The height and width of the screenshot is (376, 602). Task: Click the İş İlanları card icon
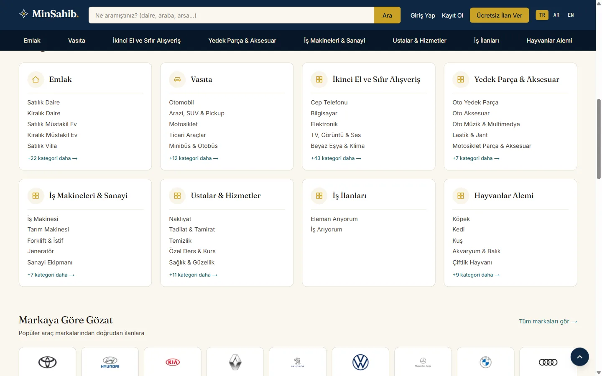coord(319,196)
